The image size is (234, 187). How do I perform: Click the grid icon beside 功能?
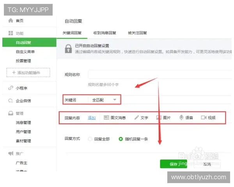coord(11,33)
